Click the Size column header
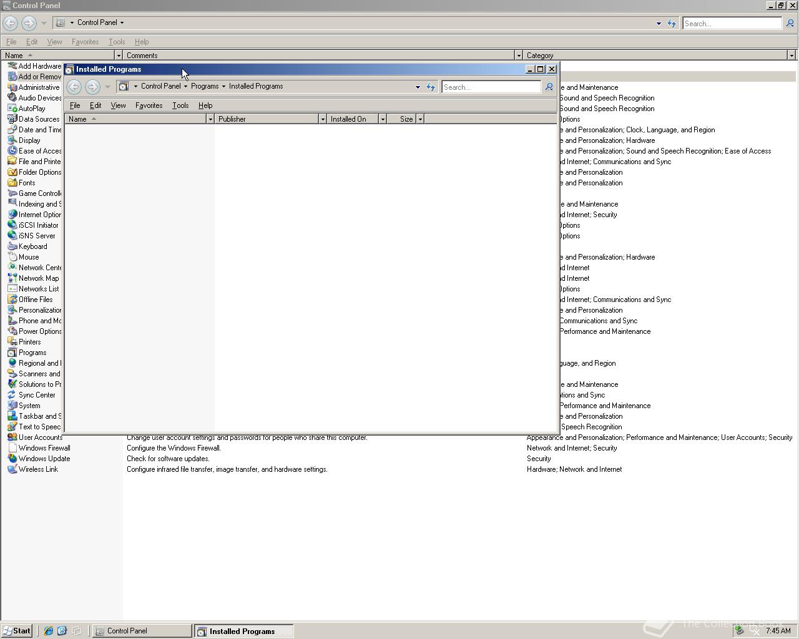The height and width of the screenshot is (639, 799). point(401,119)
